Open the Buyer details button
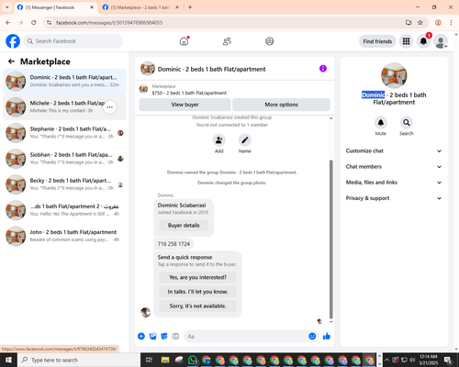 184,226
